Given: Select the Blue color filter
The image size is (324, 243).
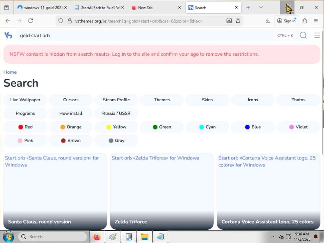Looking at the screenshot, I should tap(253, 127).
